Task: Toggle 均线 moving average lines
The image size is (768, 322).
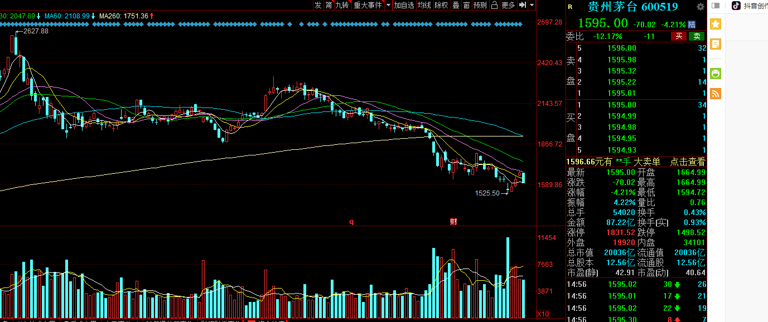Action: [x=424, y=5]
